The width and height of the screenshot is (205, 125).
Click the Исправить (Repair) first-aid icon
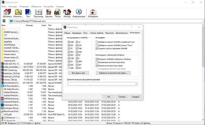pyautogui.click(x=93, y=13)
